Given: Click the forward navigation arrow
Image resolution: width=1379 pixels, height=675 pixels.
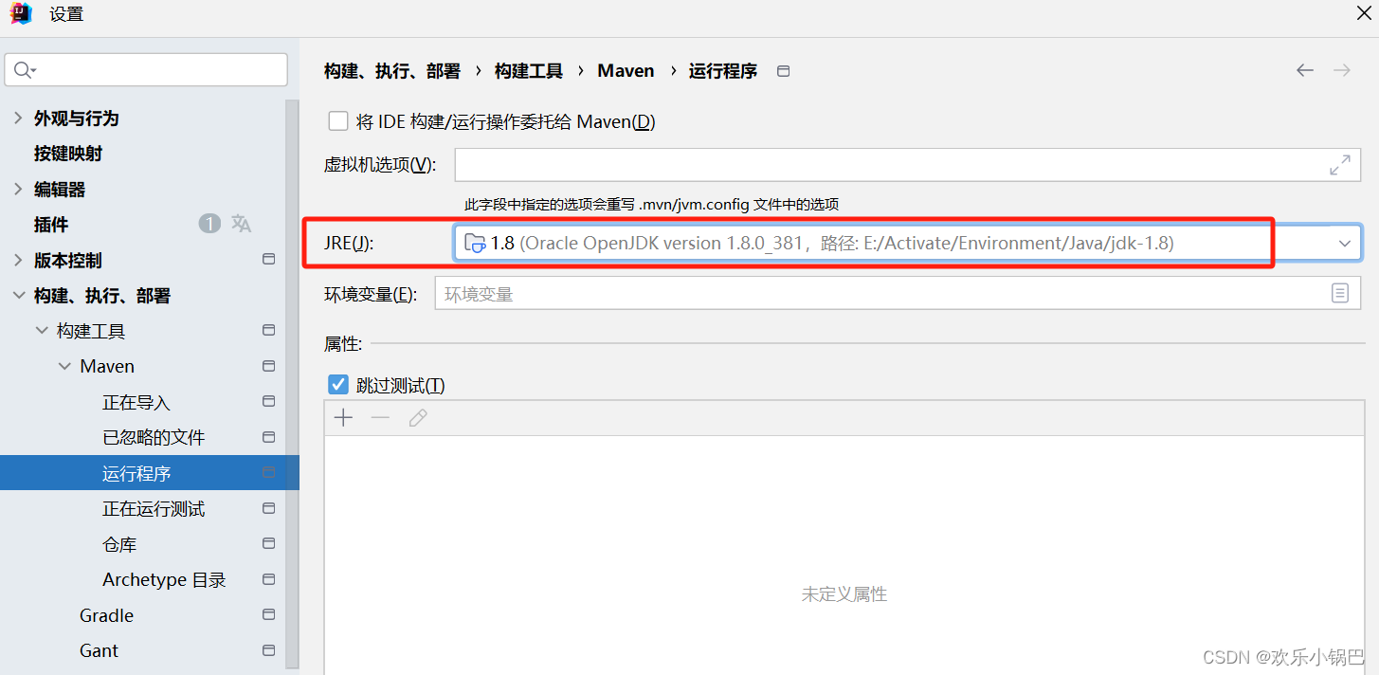Looking at the screenshot, I should 1342,70.
